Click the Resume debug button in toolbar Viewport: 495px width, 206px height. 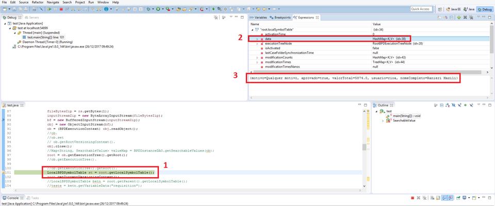[49, 9]
